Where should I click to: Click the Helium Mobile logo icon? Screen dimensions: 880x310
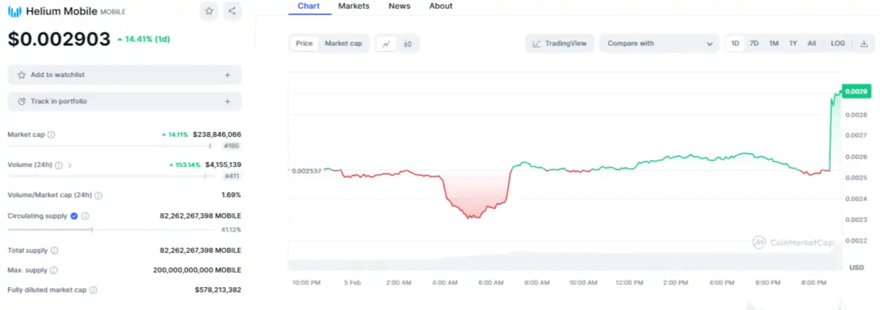[14, 12]
